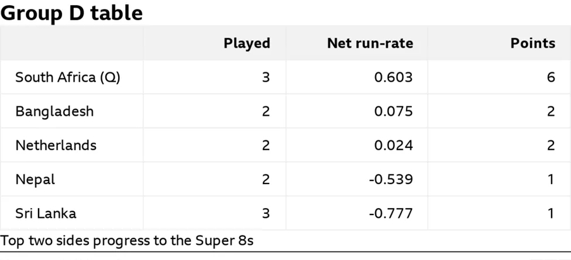Select the Net run-rate column header
This screenshot has width=571, height=260.
click(x=370, y=43)
